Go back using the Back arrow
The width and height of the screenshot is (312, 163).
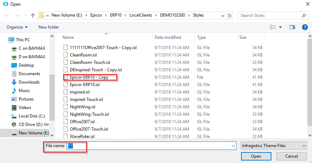tap(7, 16)
